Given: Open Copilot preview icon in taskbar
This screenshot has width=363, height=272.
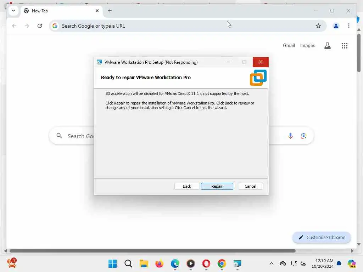Looking at the screenshot, I should point(352,263).
